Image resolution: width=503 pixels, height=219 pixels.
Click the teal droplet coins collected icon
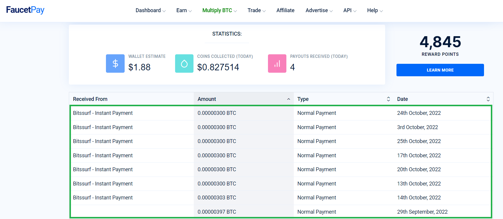point(184,64)
